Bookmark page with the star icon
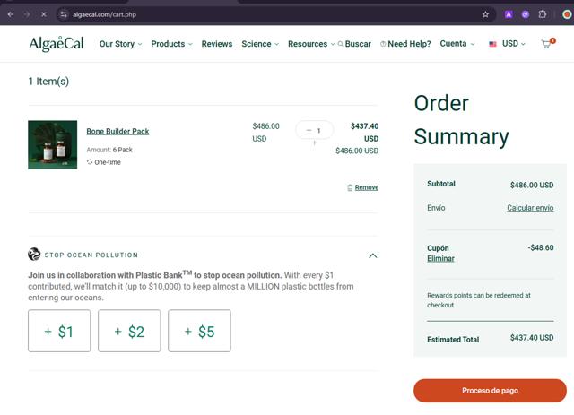The width and height of the screenshot is (574, 415). tap(485, 14)
